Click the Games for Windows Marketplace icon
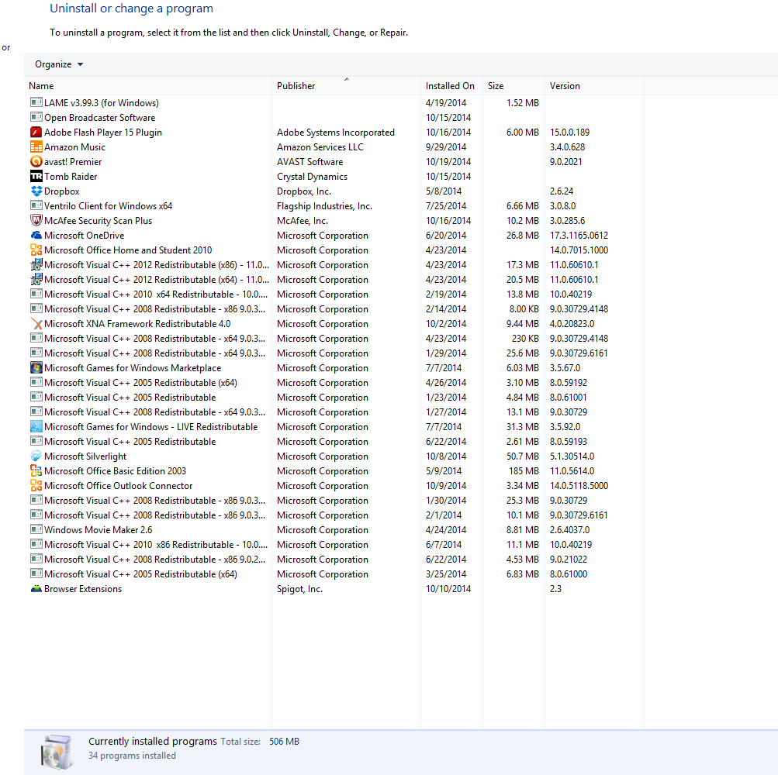This screenshot has height=775, width=778. pos(36,368)
